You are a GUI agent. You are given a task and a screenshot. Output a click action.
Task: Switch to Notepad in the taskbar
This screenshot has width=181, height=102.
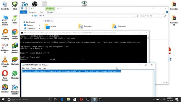pos(94,99)
